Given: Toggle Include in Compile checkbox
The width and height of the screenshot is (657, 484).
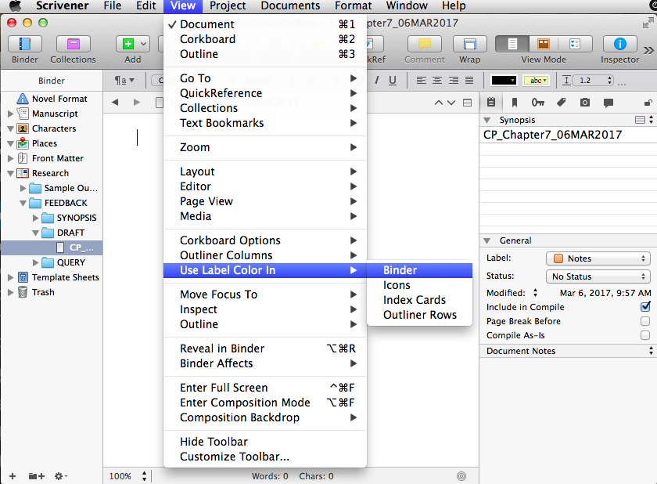Looking at the screenshot, I should 645,307.
